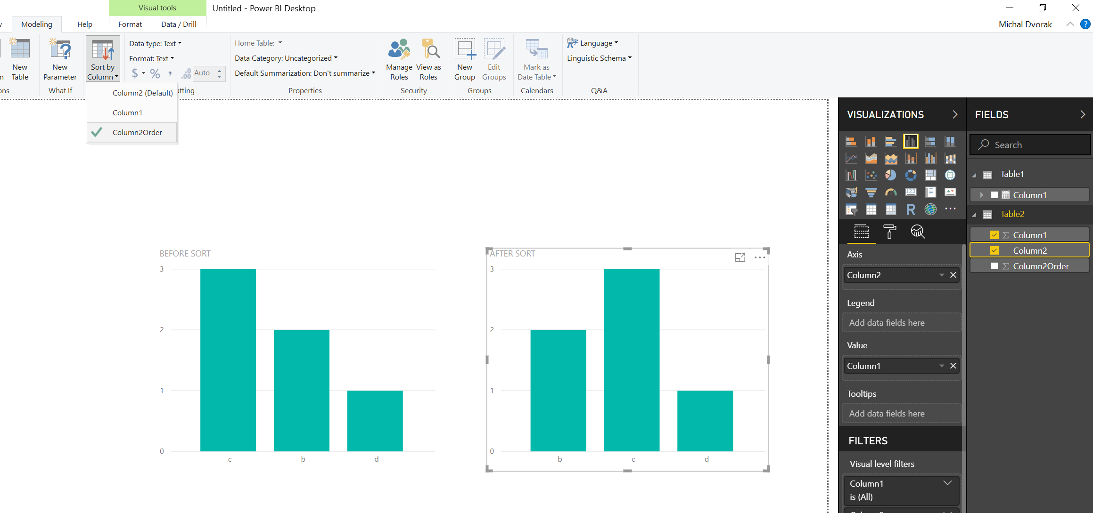Select the gauge visualization
The height and width of the screenshot is (513, 1093).
coord(890,192)
